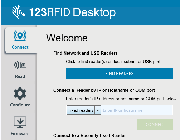Select the Connect location-signal icon

(20, 36)
